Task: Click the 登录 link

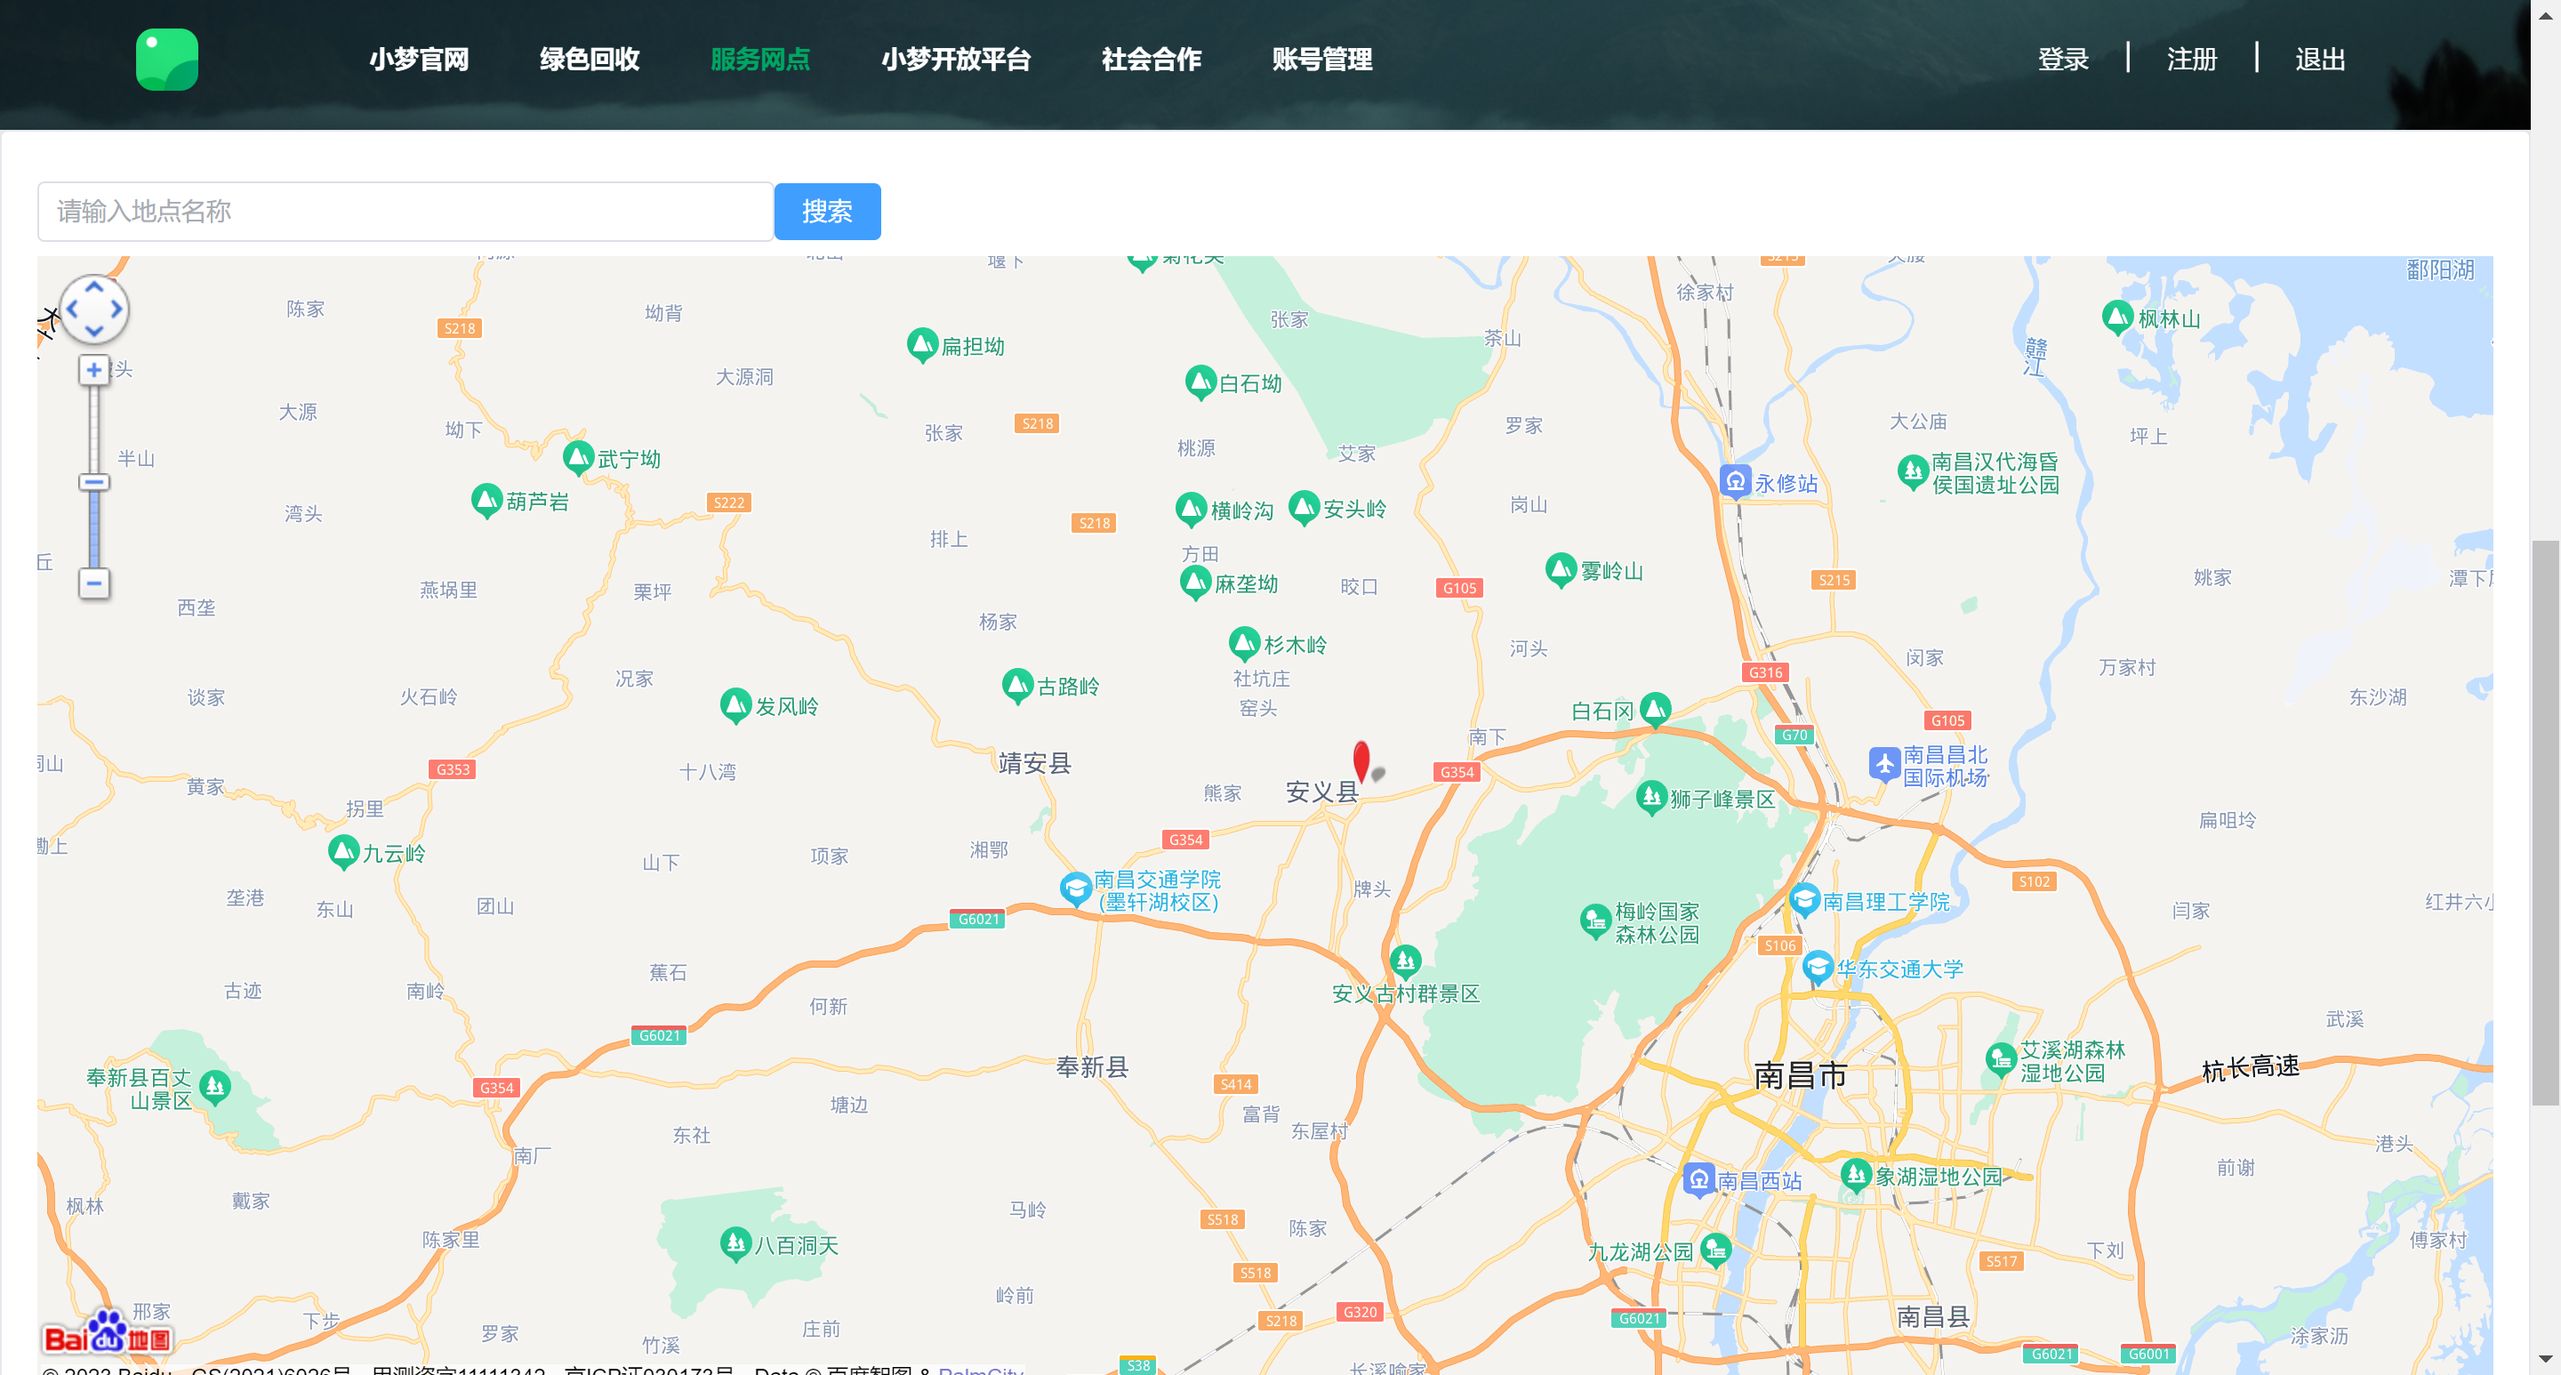Action: (x=2063, y=60)
